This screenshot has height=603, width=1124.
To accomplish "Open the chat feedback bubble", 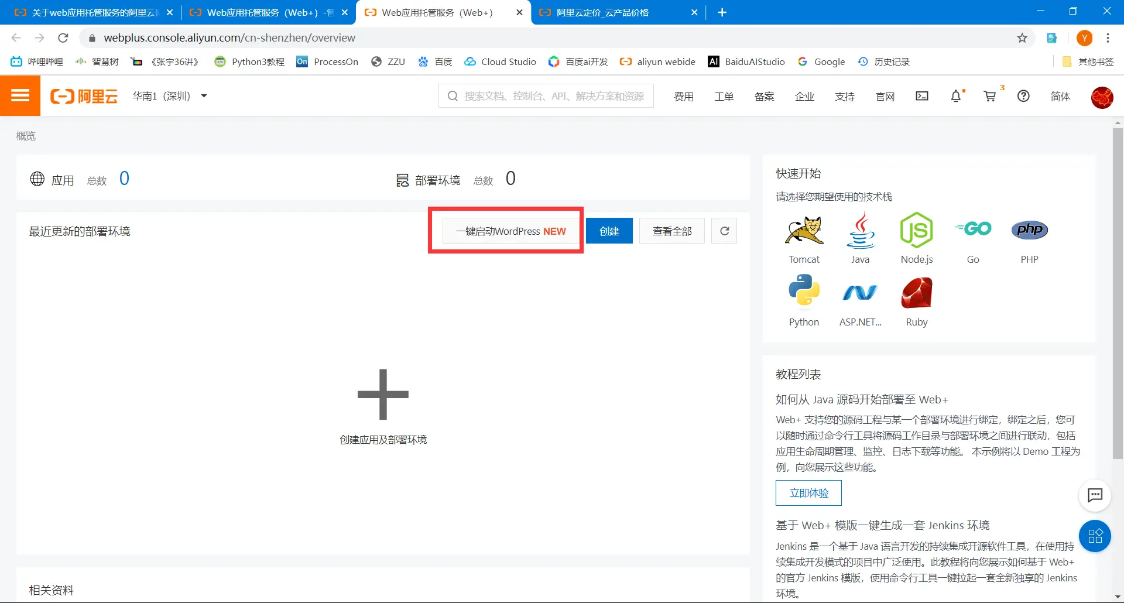I will pos(1095,495).
